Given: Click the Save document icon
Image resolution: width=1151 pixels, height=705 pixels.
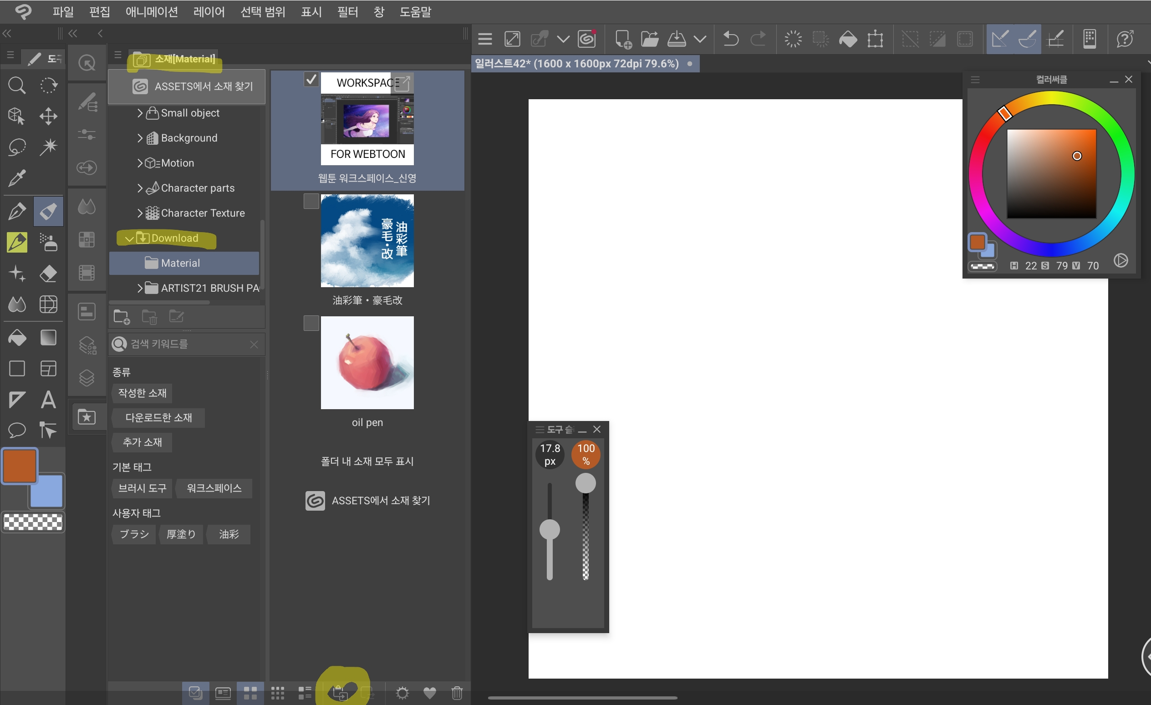Looking at the screenshot, I should pyautogui.click(x=677, y=39).
